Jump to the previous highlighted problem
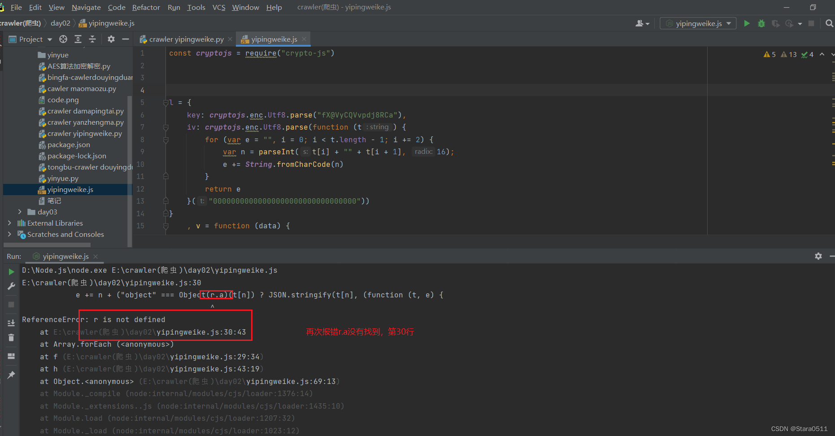 (822, 54)
